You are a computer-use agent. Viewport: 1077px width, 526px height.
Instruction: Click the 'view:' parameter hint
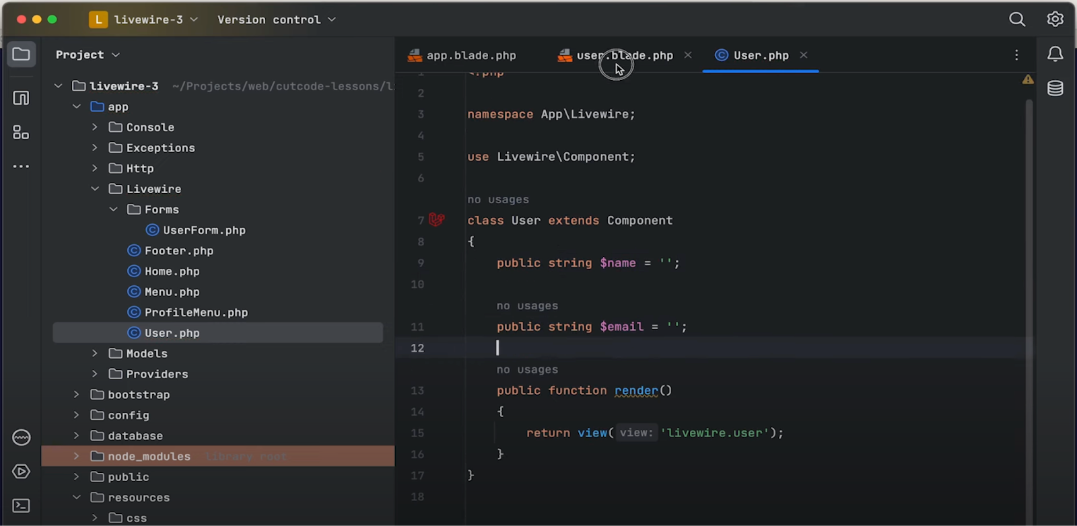point(636,433)
